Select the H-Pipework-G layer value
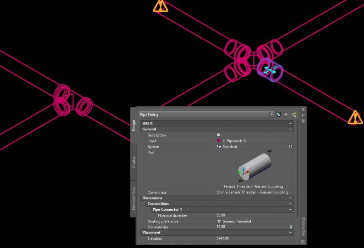This screenshot has width=364, height=248. 234,141
